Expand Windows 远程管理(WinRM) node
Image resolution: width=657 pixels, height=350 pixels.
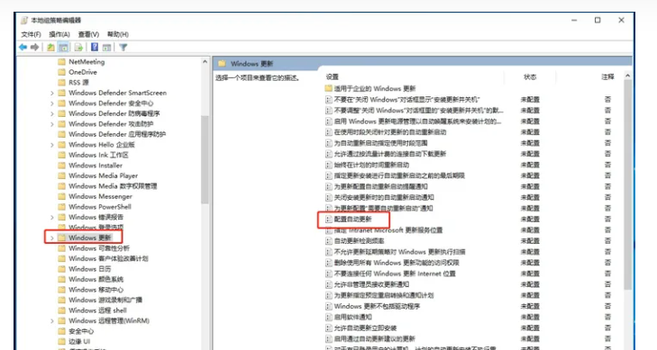coord(52,320)
